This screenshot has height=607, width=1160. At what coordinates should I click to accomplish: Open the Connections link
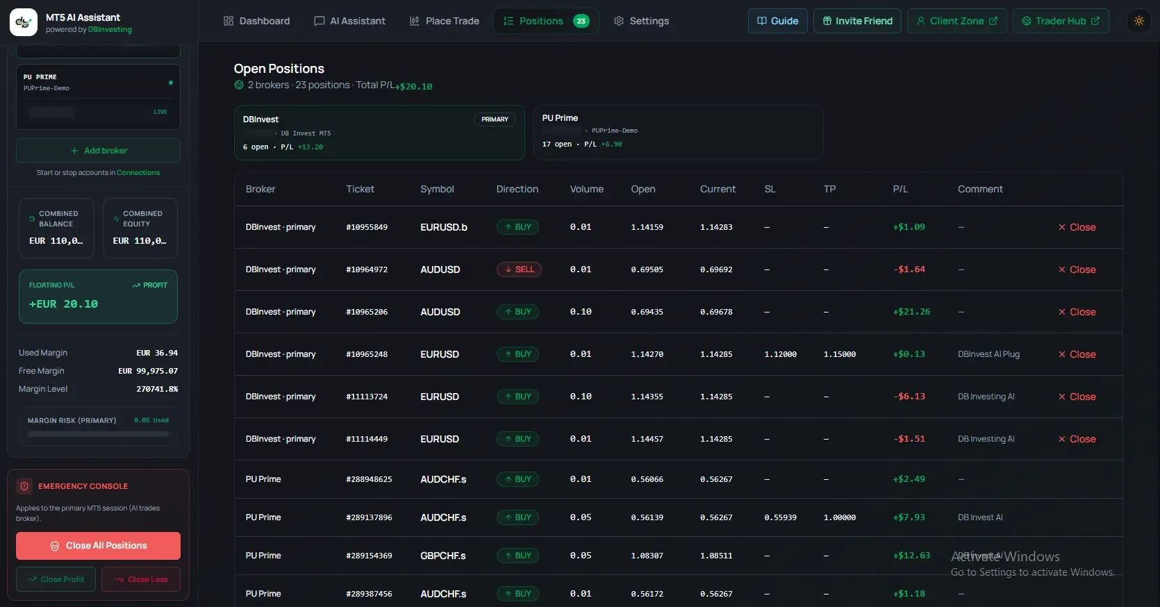138,173
